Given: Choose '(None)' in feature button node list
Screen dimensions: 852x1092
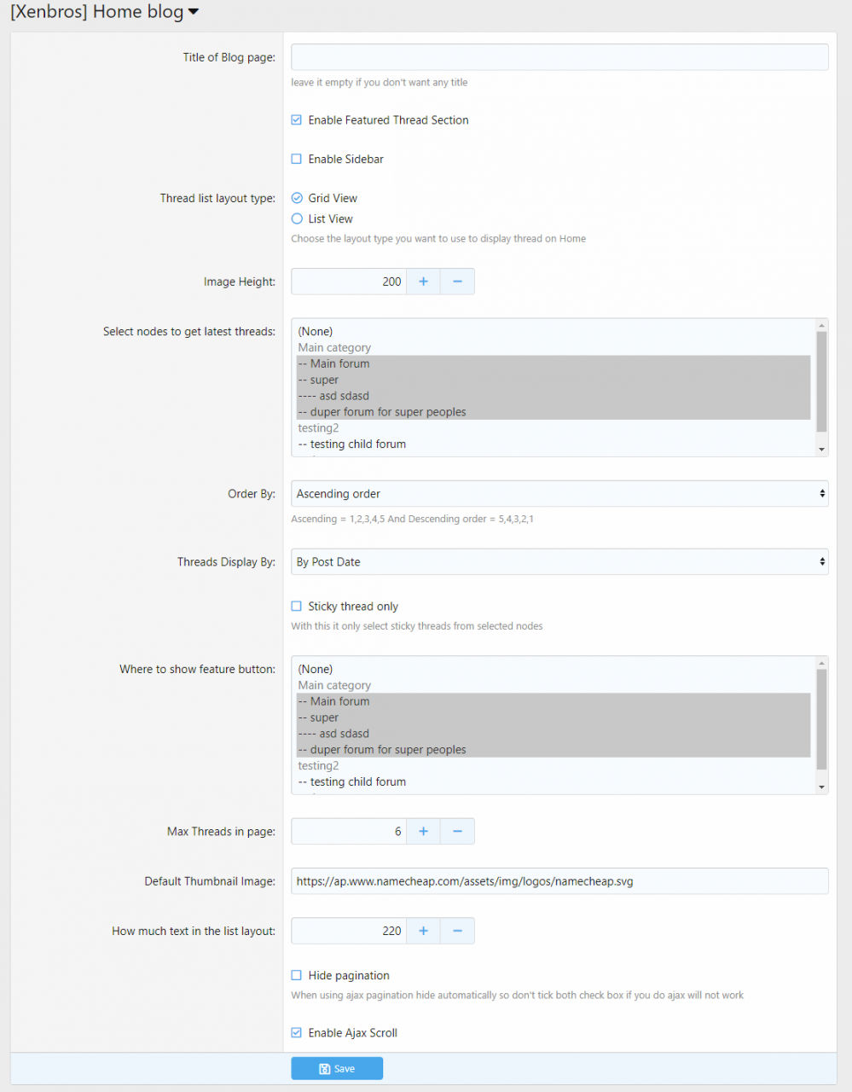Looking at the screenshot, I should click(316, 670).
